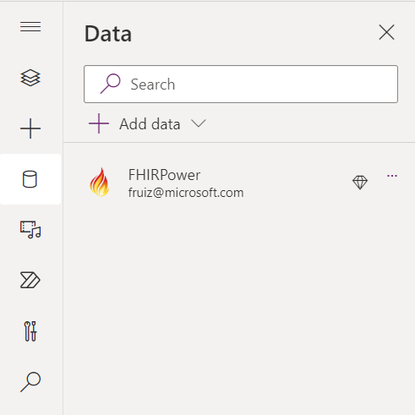
Task: Click the purple plus beside Add data
Action: (x=99, y=123)
